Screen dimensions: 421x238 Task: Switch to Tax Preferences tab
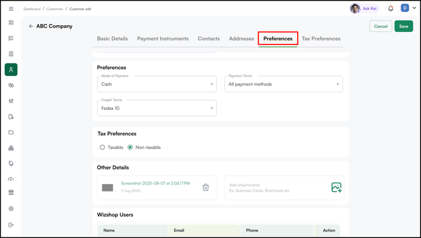(x=321, y=39)
